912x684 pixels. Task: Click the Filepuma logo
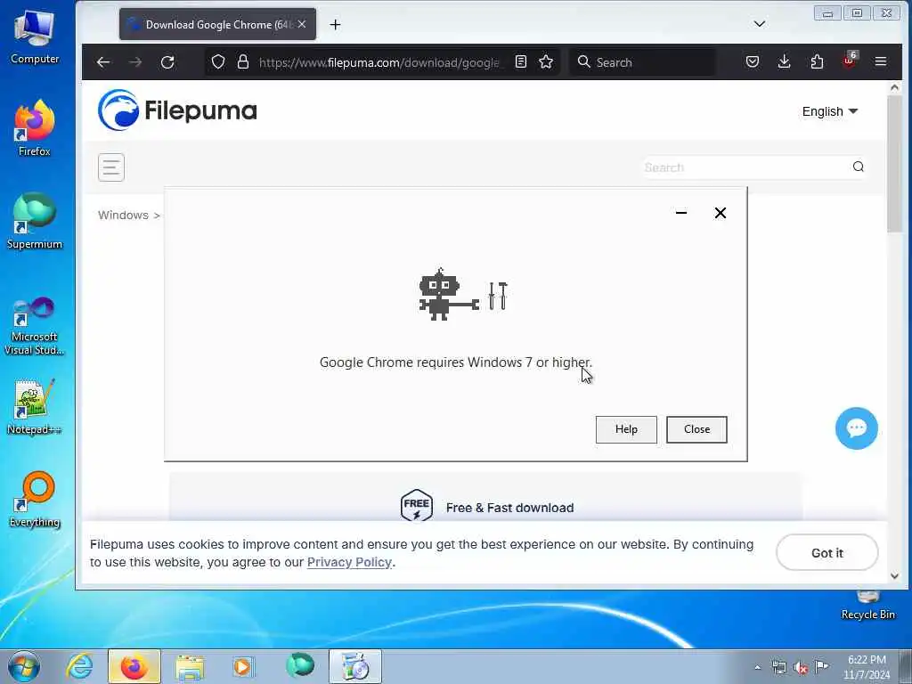pos(177,110)
